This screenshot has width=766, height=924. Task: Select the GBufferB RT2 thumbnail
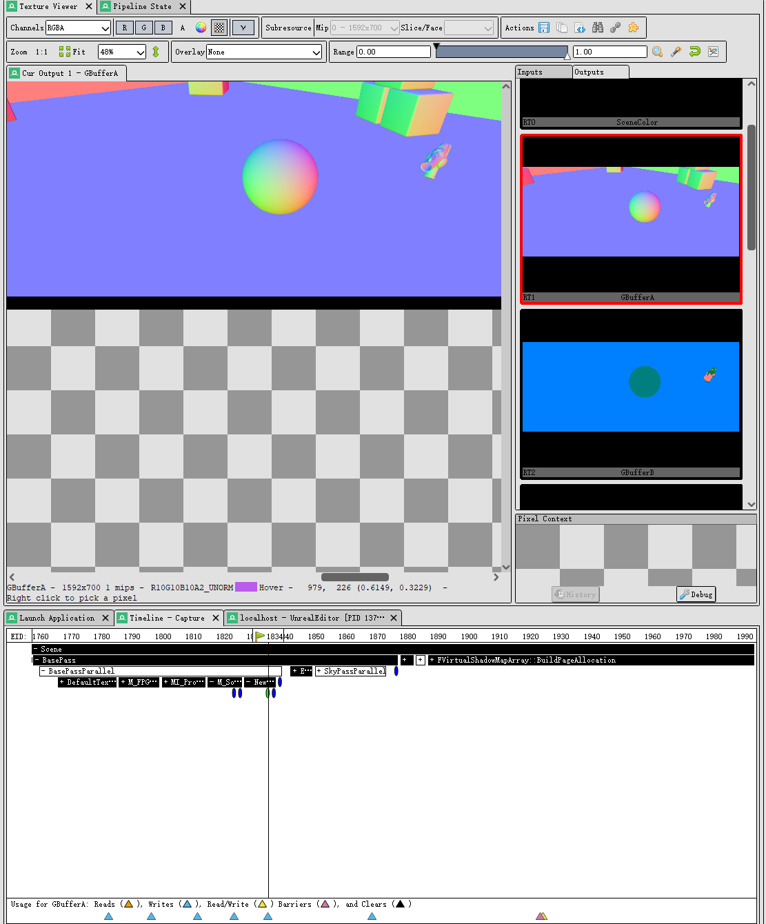tap(630, 386)
